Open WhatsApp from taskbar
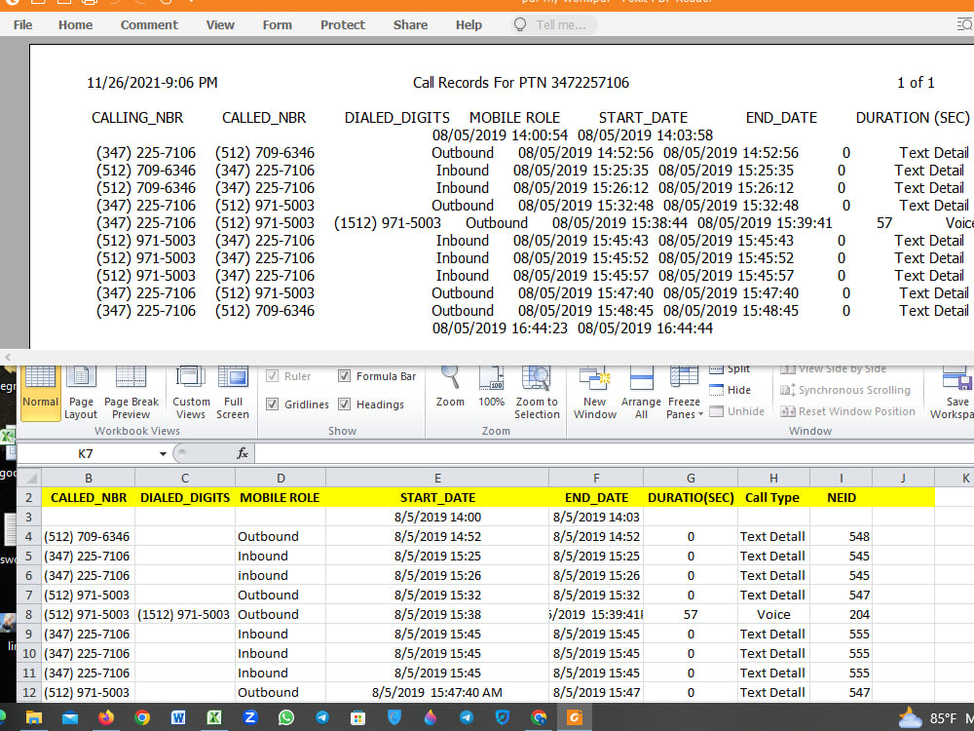Image resolution: width=974 pixels, height=731 pixels. pos(286,717)
